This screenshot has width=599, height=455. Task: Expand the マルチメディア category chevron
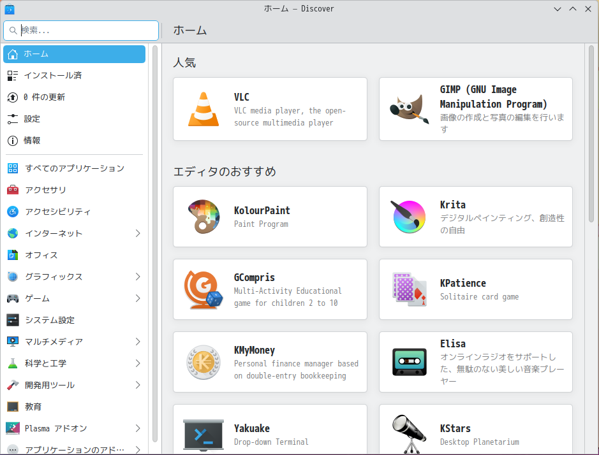(138, 342)
